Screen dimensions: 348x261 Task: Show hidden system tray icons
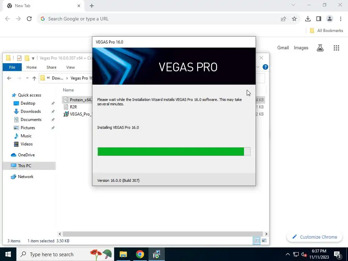pyautogui.click(x=288, y=254)
